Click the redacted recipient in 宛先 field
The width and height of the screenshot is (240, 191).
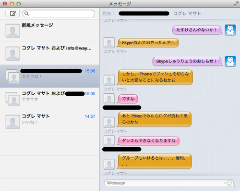click(144, 13)
